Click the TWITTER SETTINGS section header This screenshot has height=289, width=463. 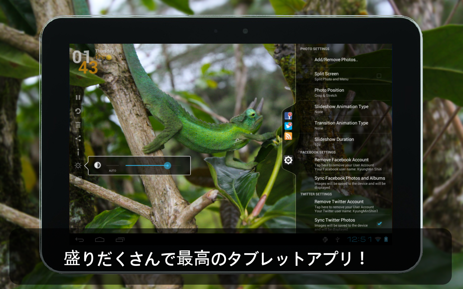[x=316, y=194]
